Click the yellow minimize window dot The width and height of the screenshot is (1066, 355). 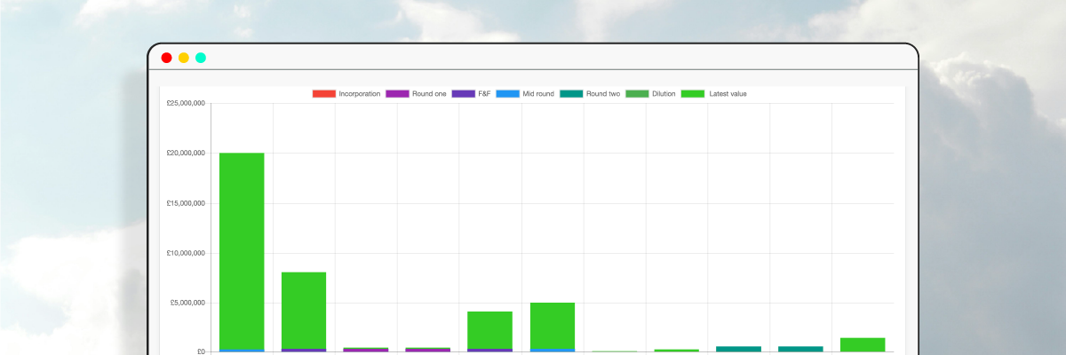click(184, 58)
